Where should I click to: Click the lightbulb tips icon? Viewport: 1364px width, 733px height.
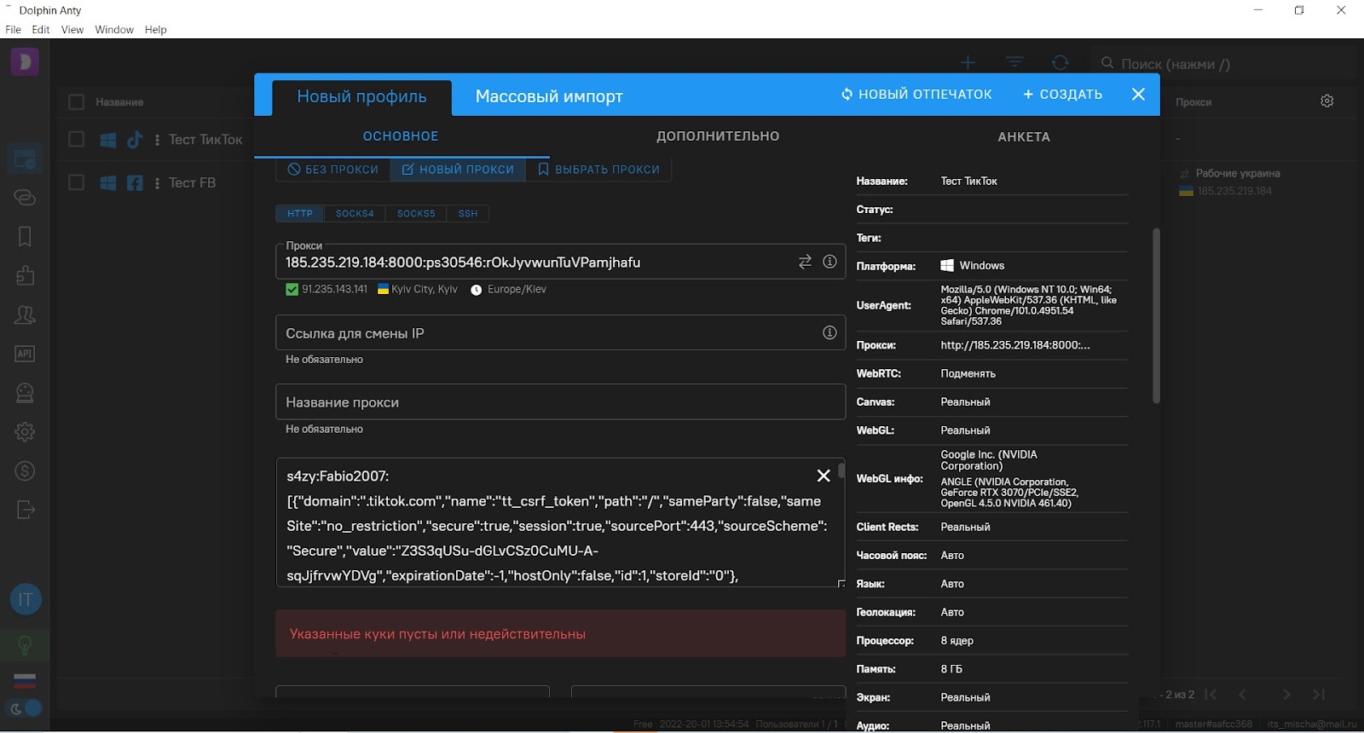[x=25, y=645]
